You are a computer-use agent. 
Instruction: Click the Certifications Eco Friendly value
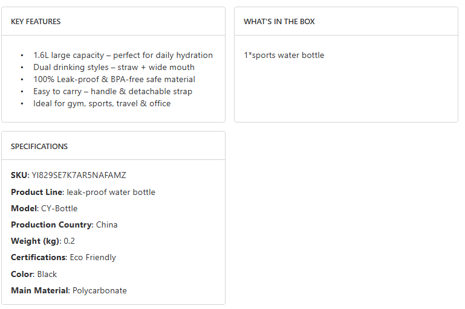(x=93, y=258)
